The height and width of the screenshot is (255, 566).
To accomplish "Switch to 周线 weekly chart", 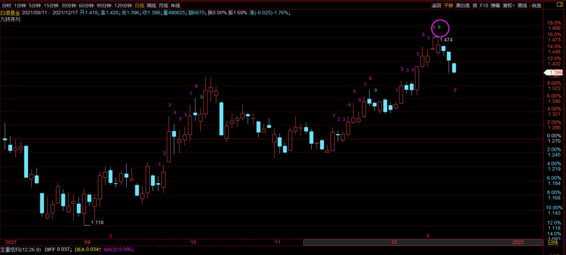I will pyautogui.click(x=151, y=6).
